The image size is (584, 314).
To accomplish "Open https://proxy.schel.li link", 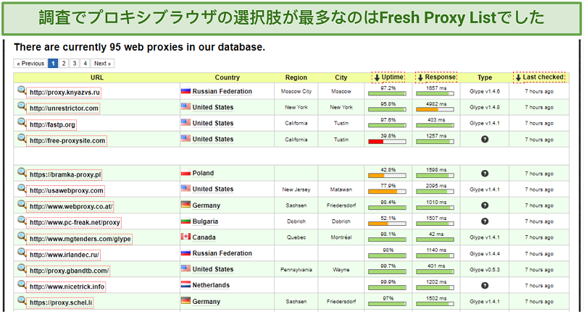I will (61, 303).
